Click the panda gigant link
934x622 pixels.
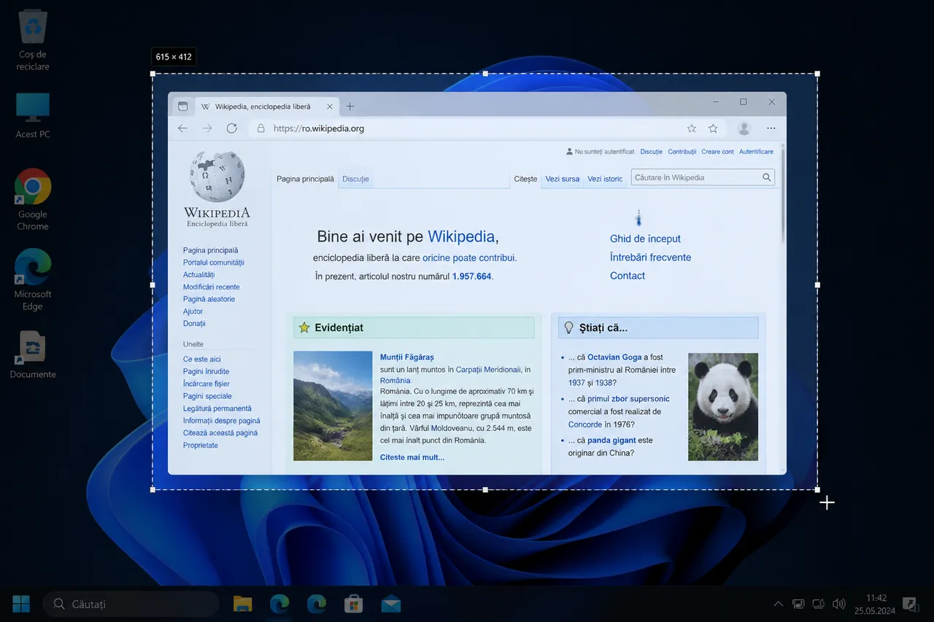coord(612,440)
